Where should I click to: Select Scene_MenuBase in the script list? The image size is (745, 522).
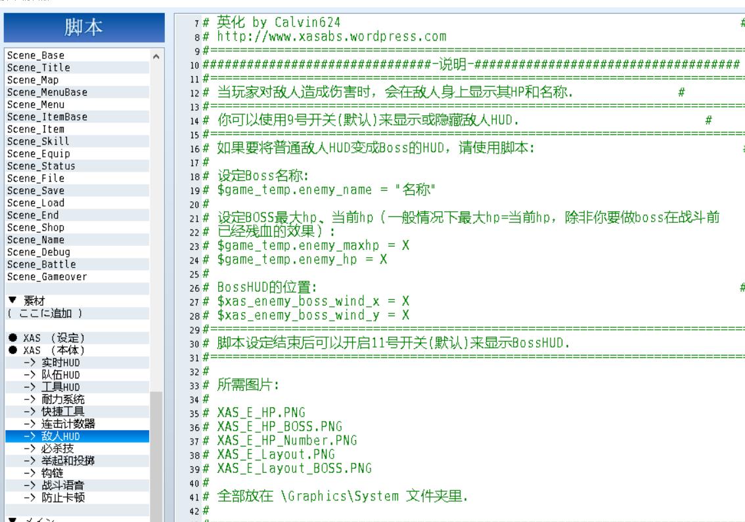click(77, 92)
